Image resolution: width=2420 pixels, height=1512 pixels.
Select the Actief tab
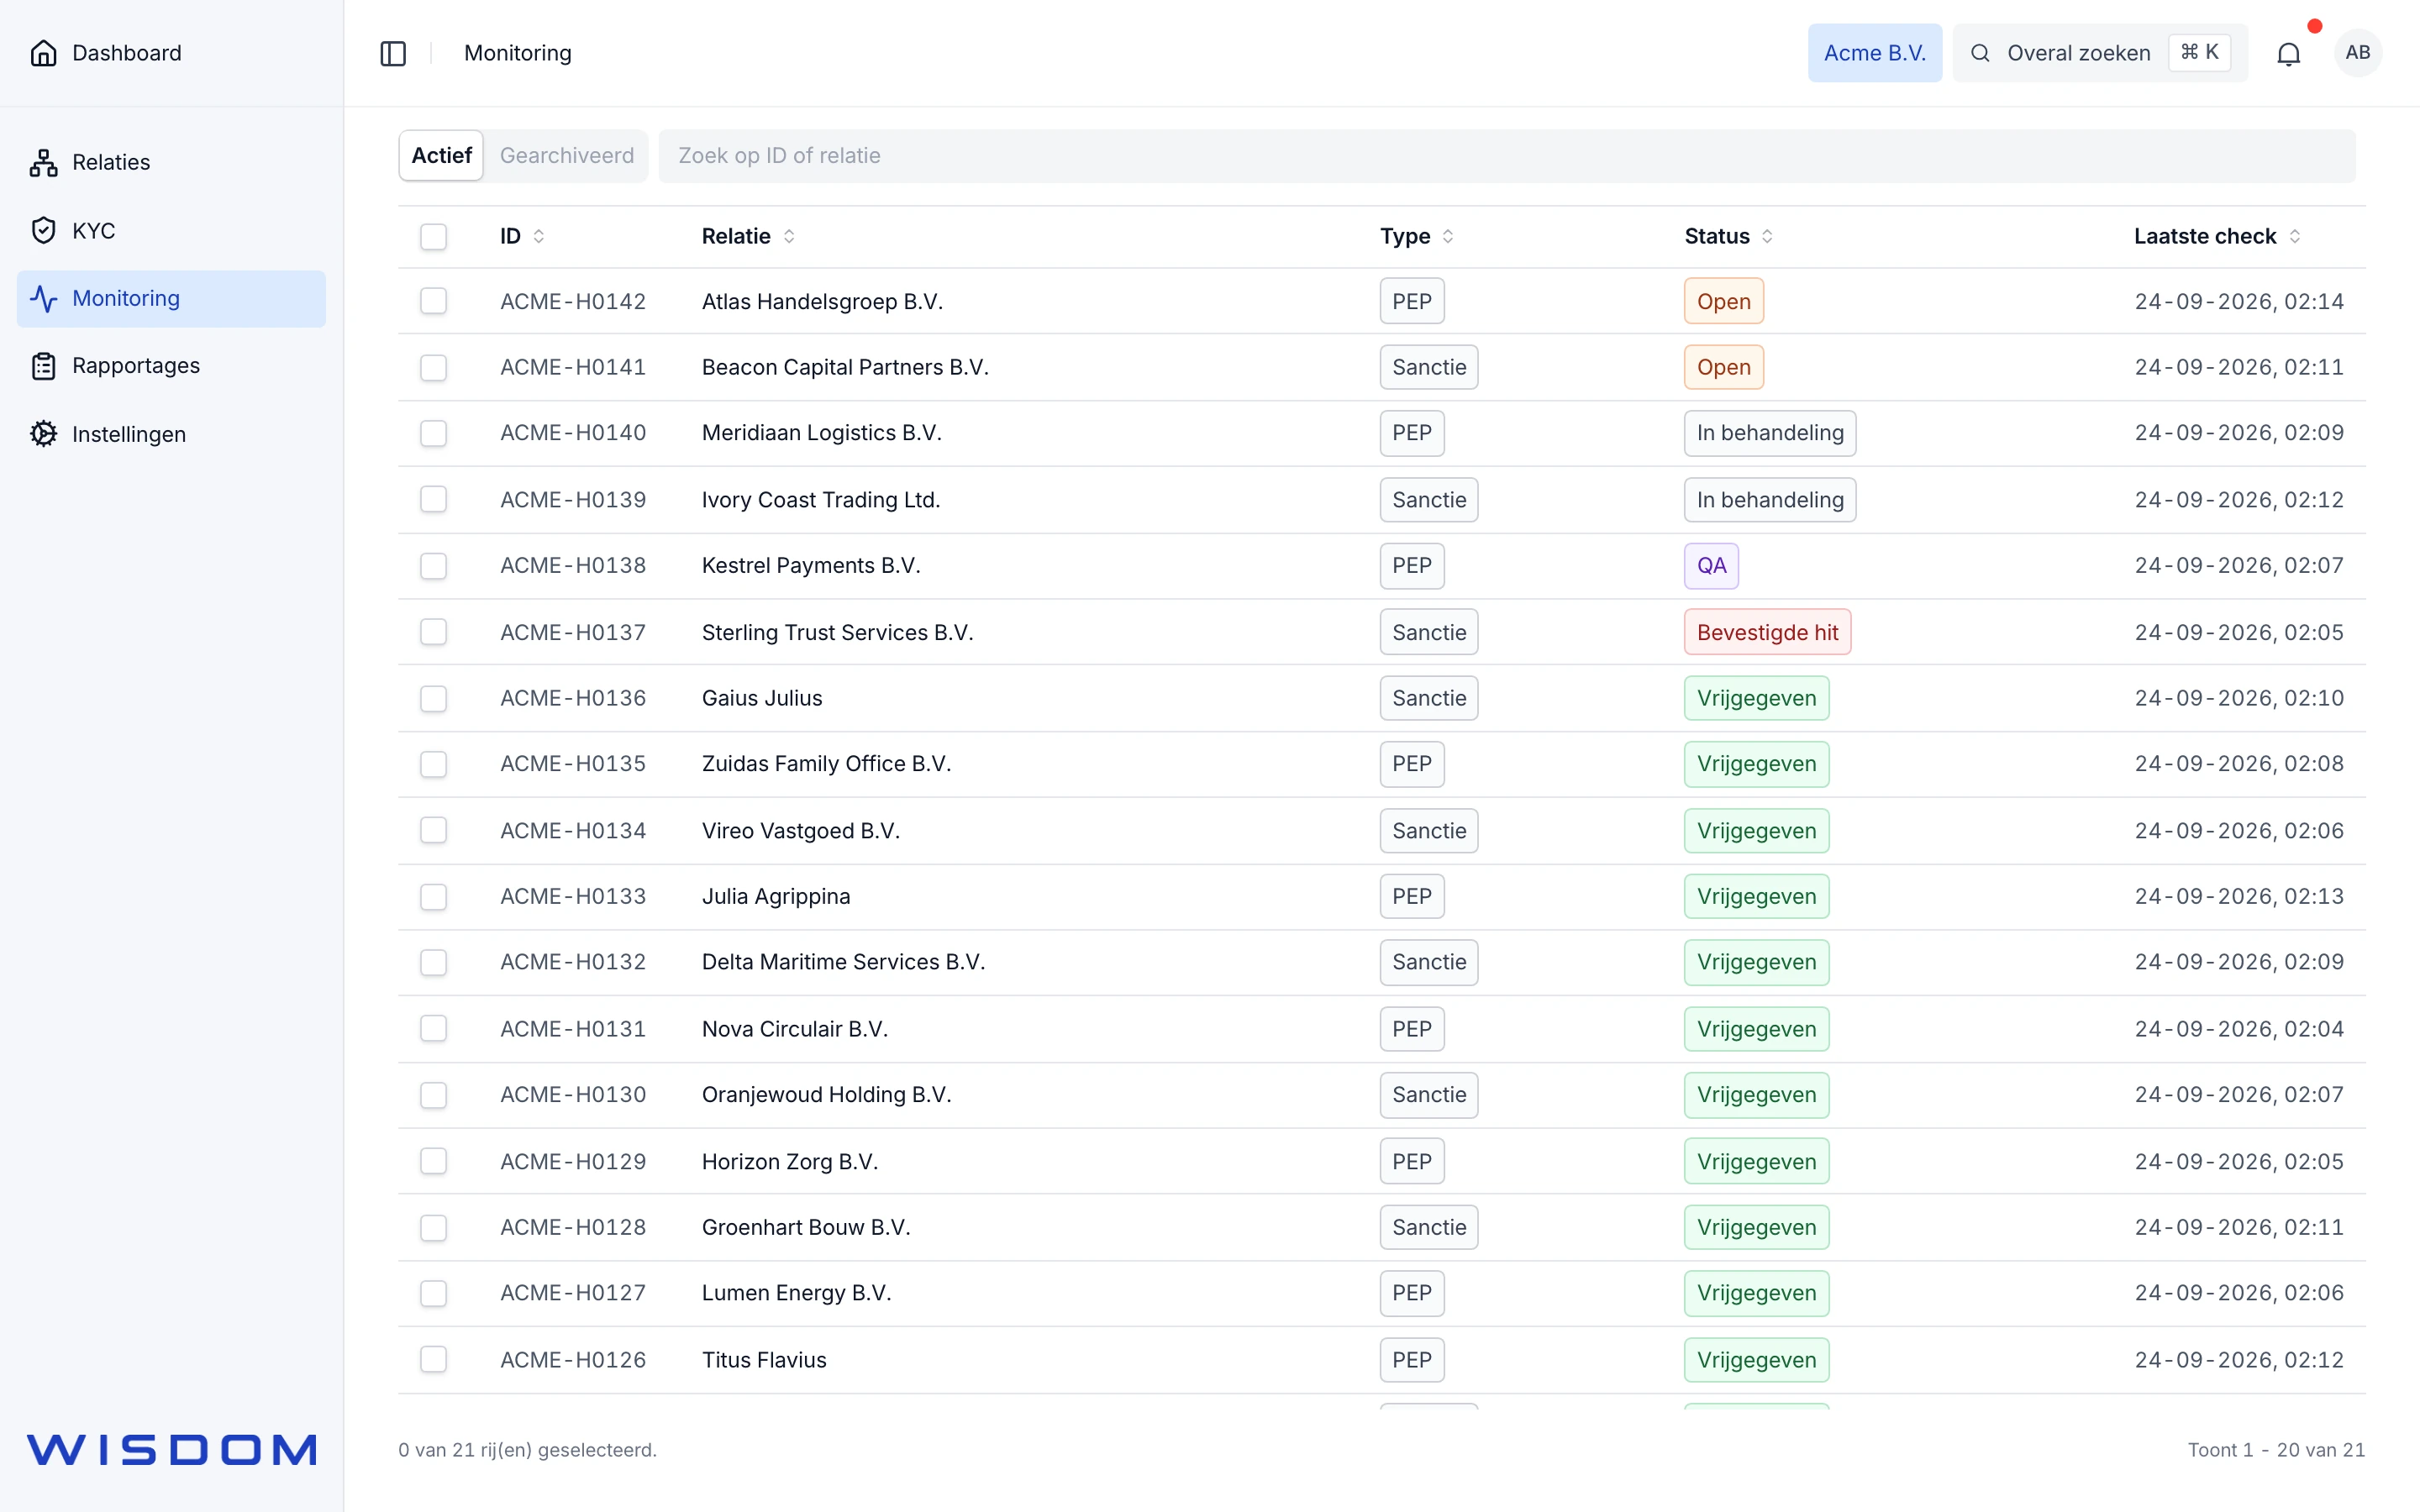coord(441,156)
